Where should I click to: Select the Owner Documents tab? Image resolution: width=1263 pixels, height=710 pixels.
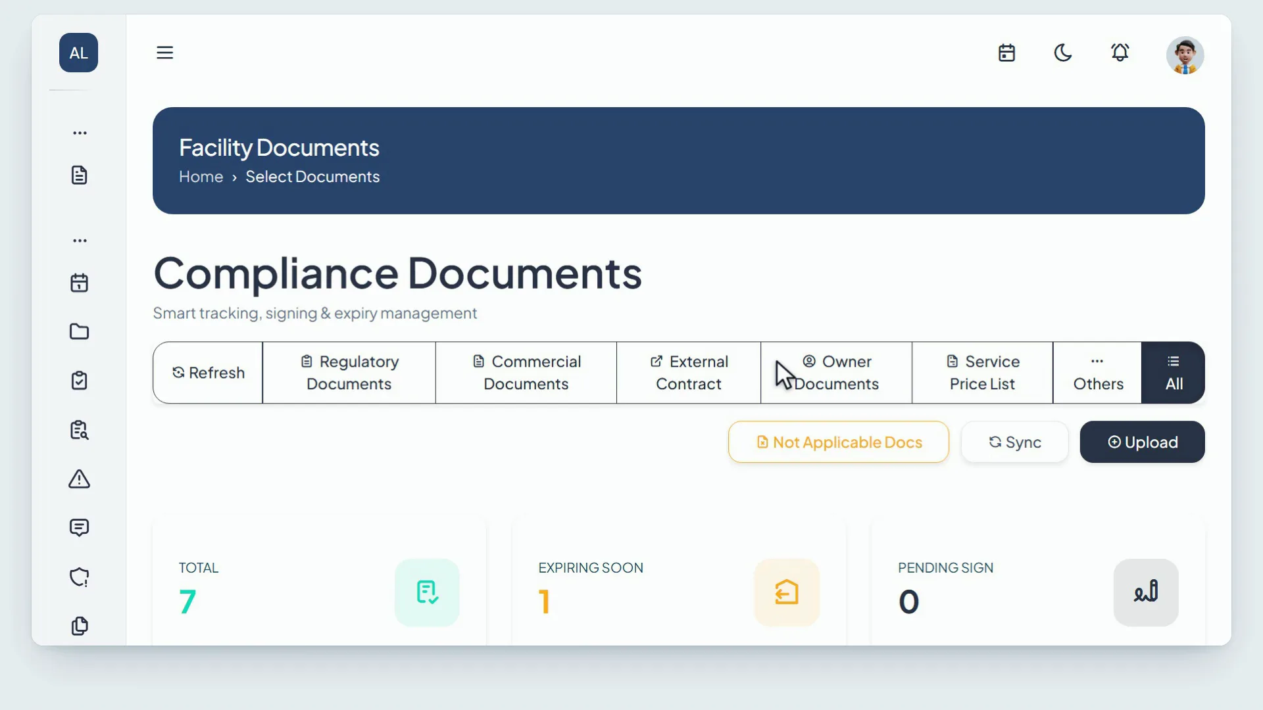pyautogui.click(x=837, y=373)
